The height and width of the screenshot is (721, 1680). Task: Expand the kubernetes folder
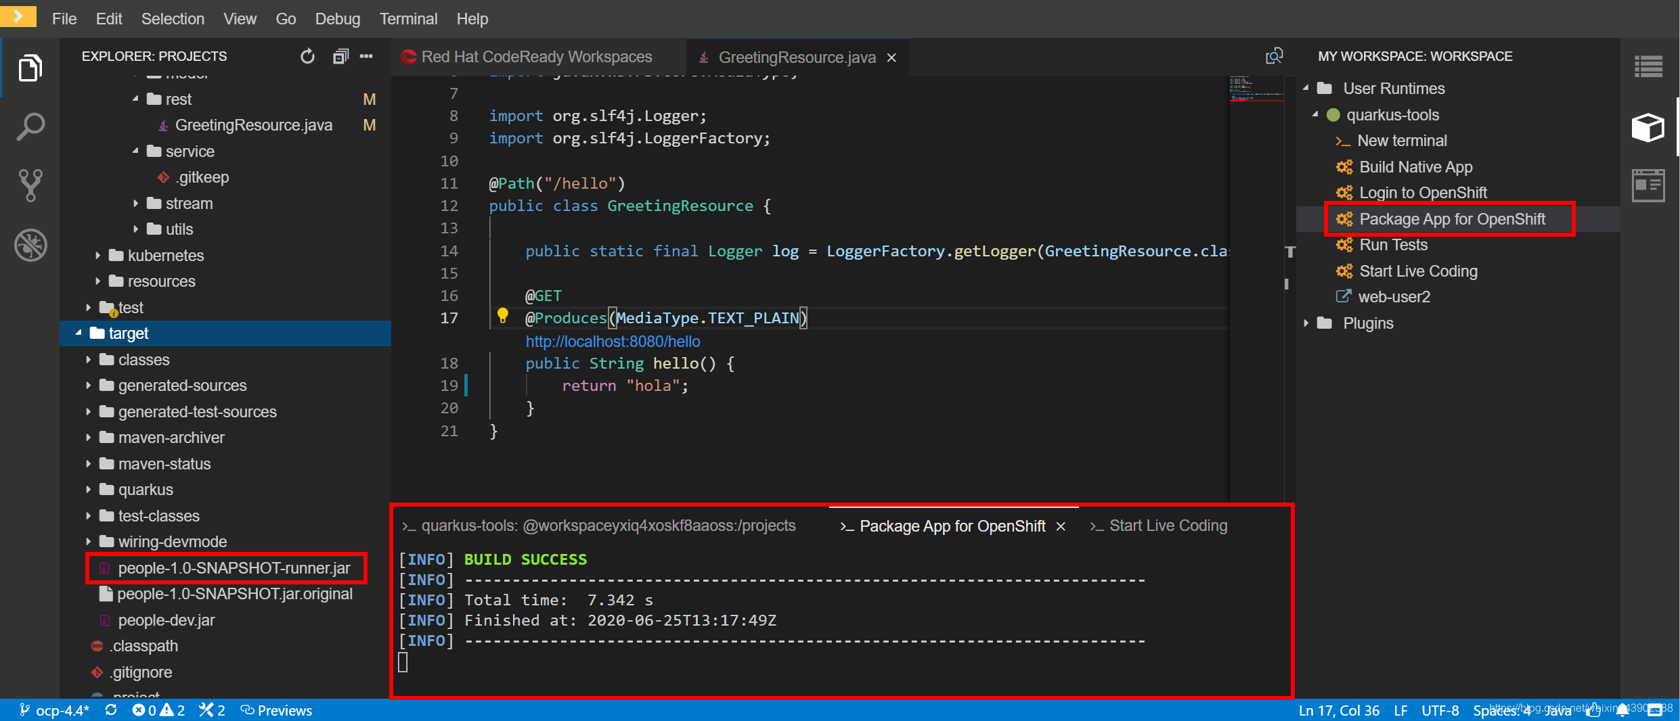pyautogui.click(x=97, y=255)
